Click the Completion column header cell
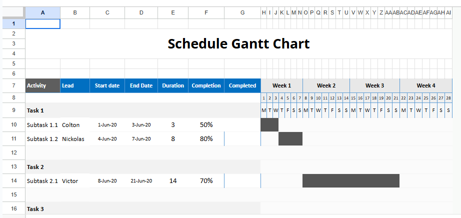The height and width of the screenshot is (218, 461). (206, 85)
